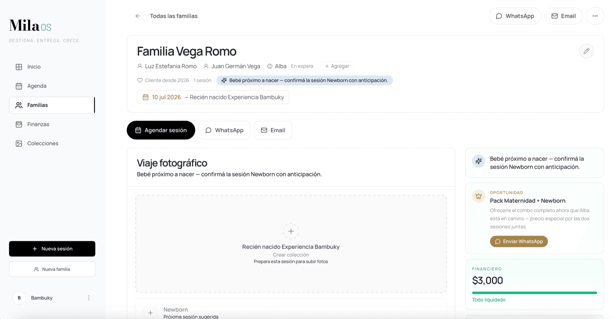Click the sparkle icon in right insight card
Screen dimensions: 616x319
pos(478,161)
